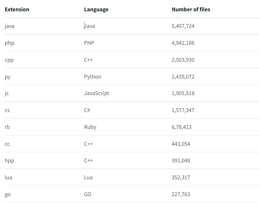
Task: Click the JavaScript language cell
Action: point(97,93)
